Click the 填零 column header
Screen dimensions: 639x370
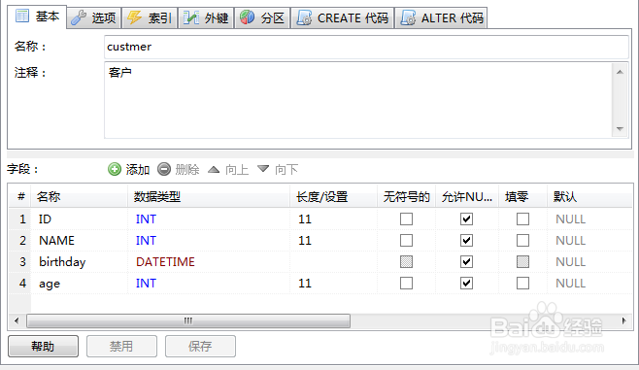pyautogui.click(x=522, y=197)
